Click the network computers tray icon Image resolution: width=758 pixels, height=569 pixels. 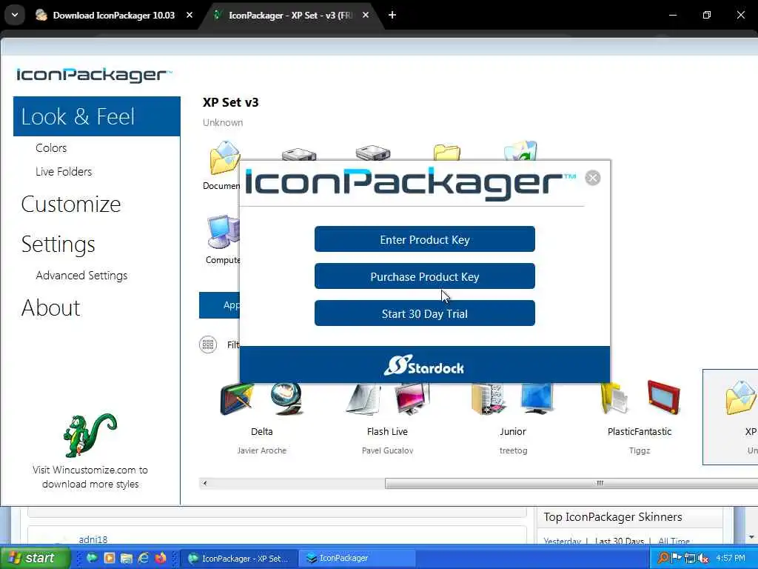[690, 558]
